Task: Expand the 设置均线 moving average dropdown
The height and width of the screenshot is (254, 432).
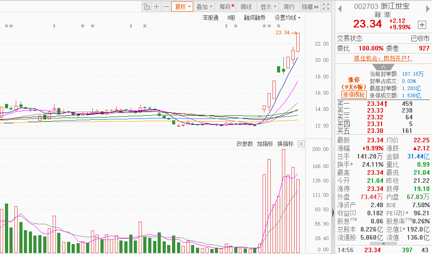Action: tap(287, 18)
